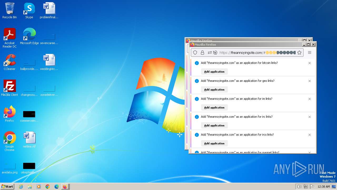The image size is (337, 190).
Task: Add application for geo links
Action: pyautogui.click(x=214, y=89)
